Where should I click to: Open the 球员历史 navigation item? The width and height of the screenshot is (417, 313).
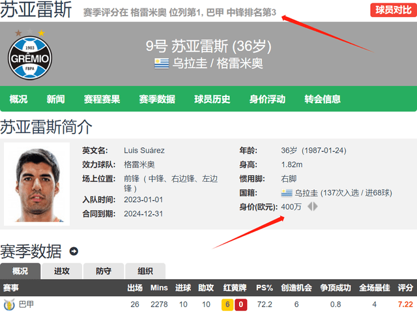click(x=212, y=99)
